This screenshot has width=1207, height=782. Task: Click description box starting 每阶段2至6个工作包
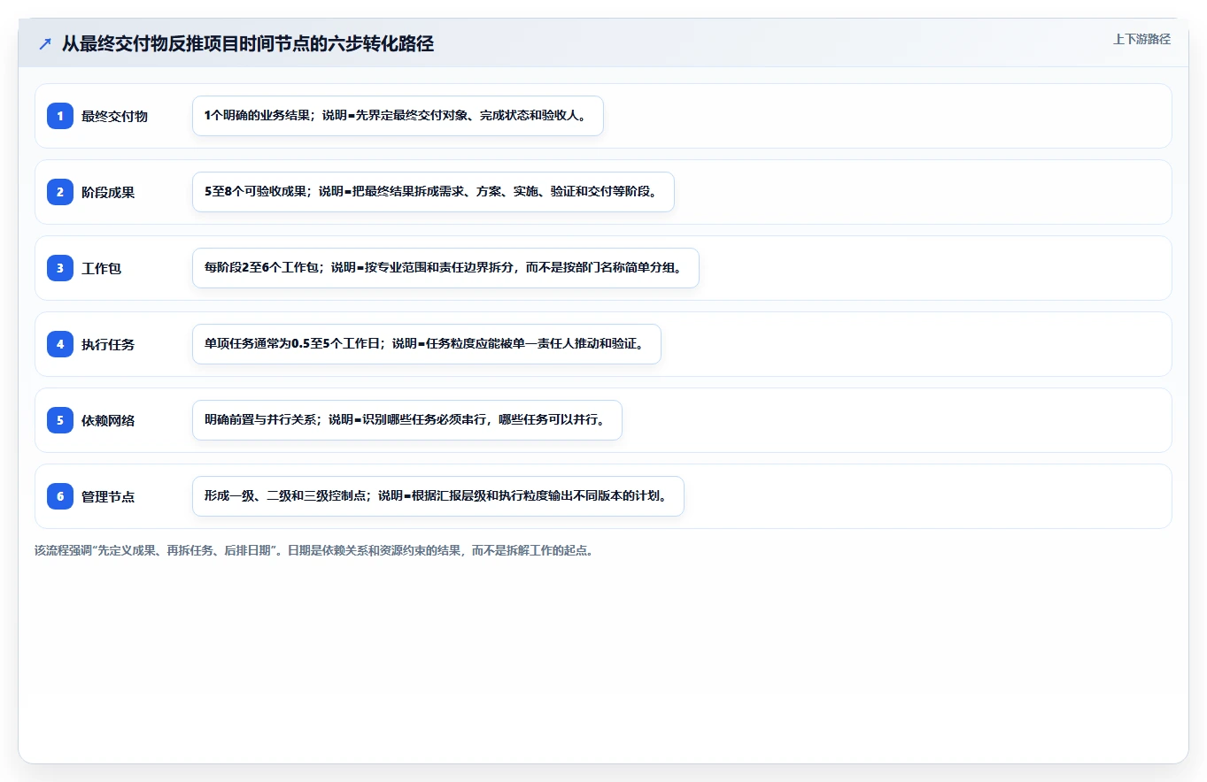point(445,268)
